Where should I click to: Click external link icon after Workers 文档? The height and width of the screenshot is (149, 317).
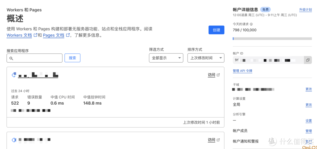[35, 35]
